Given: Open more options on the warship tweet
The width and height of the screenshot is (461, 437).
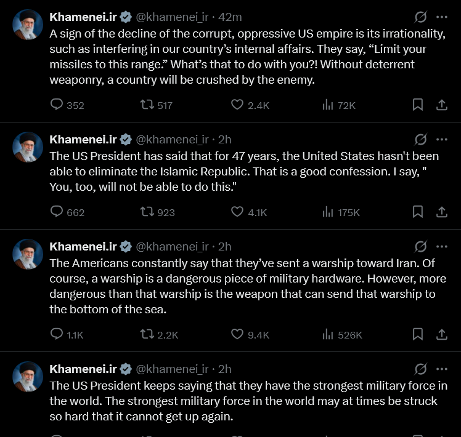Looking at the screenshot, I should pos(442,246).
